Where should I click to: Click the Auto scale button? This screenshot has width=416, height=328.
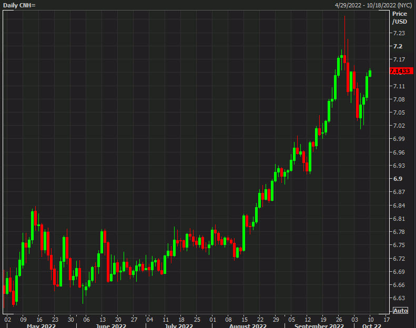[x=400, y=311]
